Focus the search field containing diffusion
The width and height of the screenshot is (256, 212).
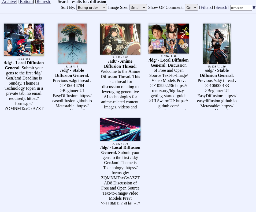(x=241, y=8)
